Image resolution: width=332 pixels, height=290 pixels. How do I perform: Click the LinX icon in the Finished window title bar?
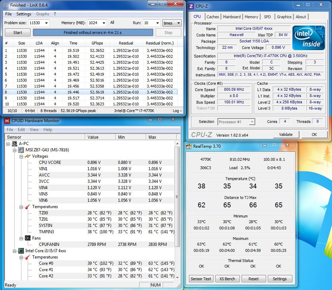click(5, 5)
